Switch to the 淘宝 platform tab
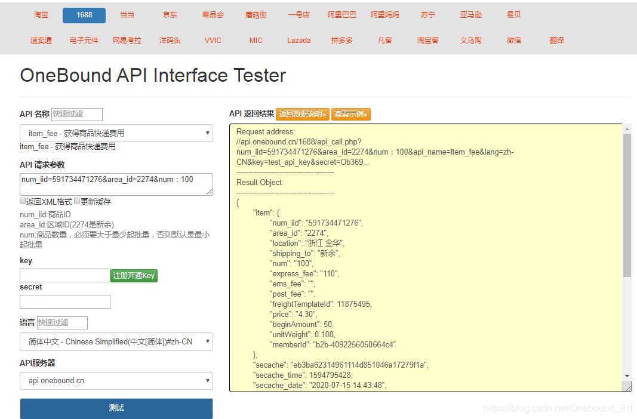Viewport: 637px width, 419px height. pos(41,15)
